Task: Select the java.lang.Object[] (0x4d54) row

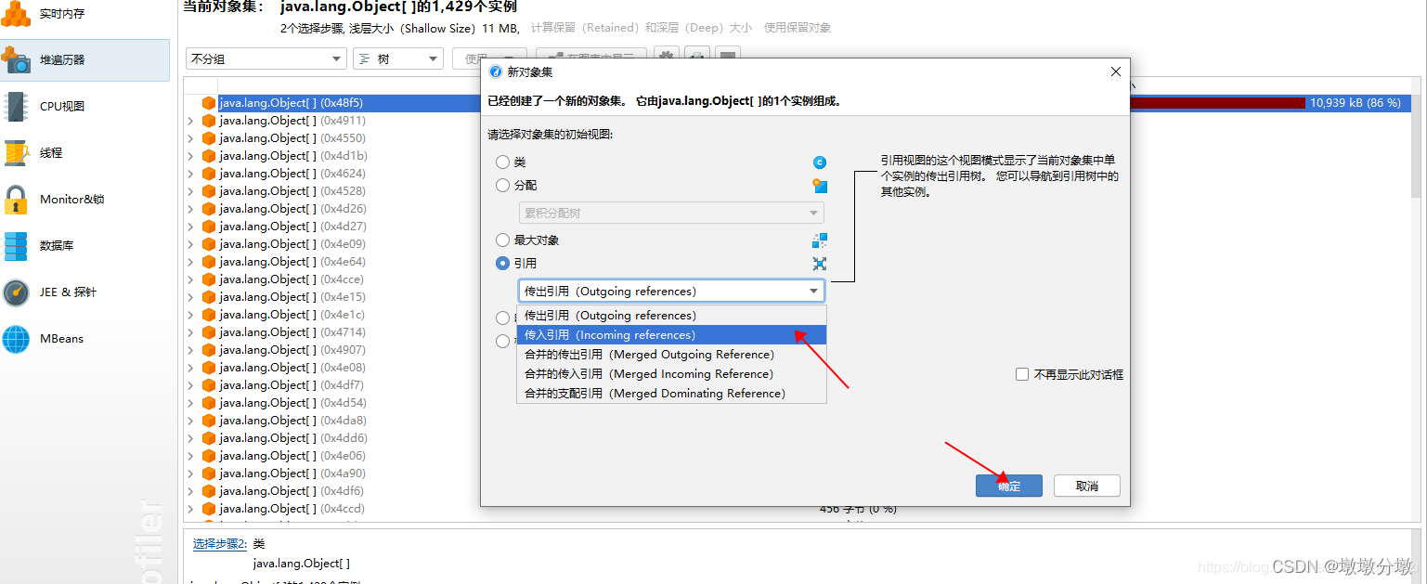Action: click(292, 403)
